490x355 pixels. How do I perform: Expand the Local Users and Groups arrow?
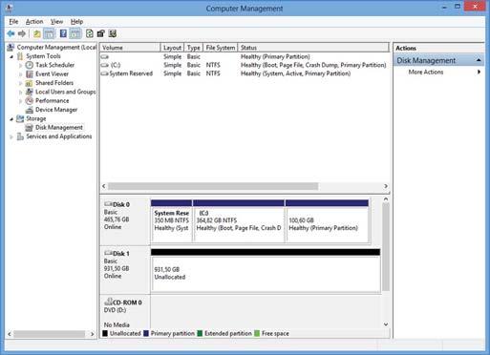tap(20, 92)
